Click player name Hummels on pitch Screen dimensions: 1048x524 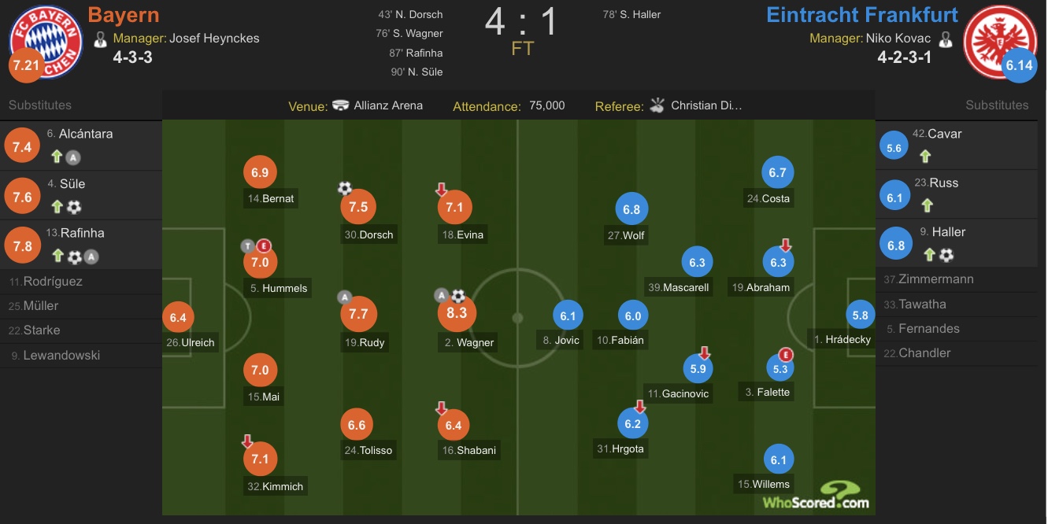[279, 288]
